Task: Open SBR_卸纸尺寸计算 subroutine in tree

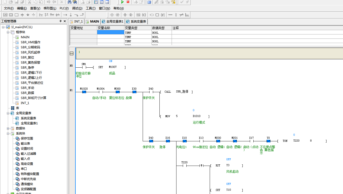Action: [x=34, y=98]
